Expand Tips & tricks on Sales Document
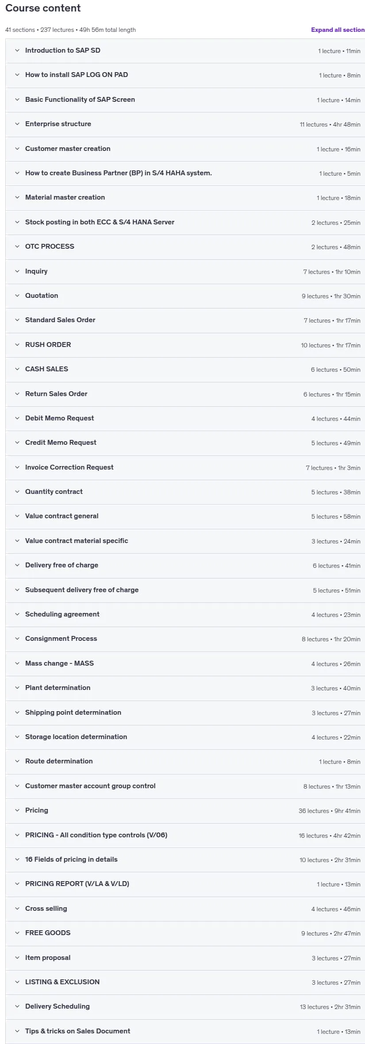This screenshot has height=1044, width=365. click(x=185, y=1031)
